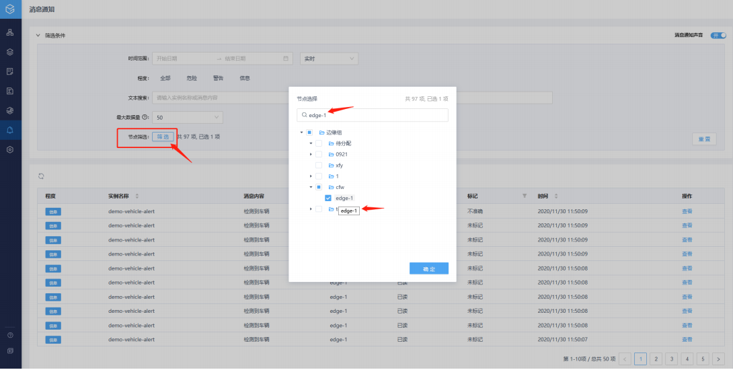Click the cube logo atop the sidebar
Image resolution: width=733 pixels, height=370 pixels.
click(10, 9)
